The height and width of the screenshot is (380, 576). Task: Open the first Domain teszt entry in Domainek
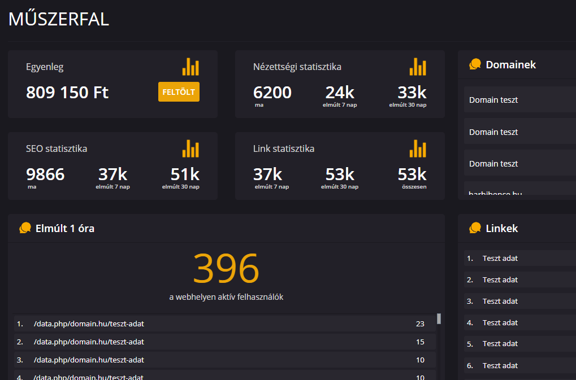tap(520, 99)
